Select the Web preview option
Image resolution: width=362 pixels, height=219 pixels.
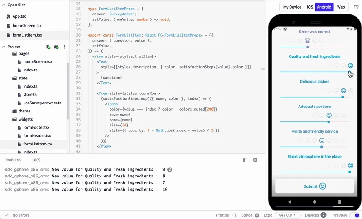(x=341, y=7)
